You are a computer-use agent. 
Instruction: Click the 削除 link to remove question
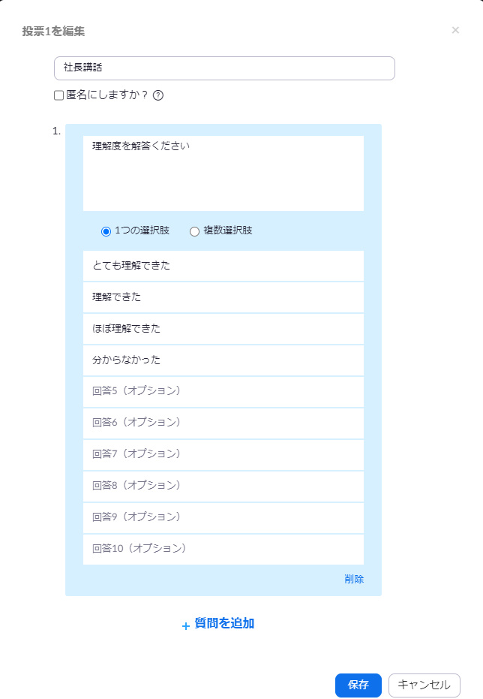(354, 579)
